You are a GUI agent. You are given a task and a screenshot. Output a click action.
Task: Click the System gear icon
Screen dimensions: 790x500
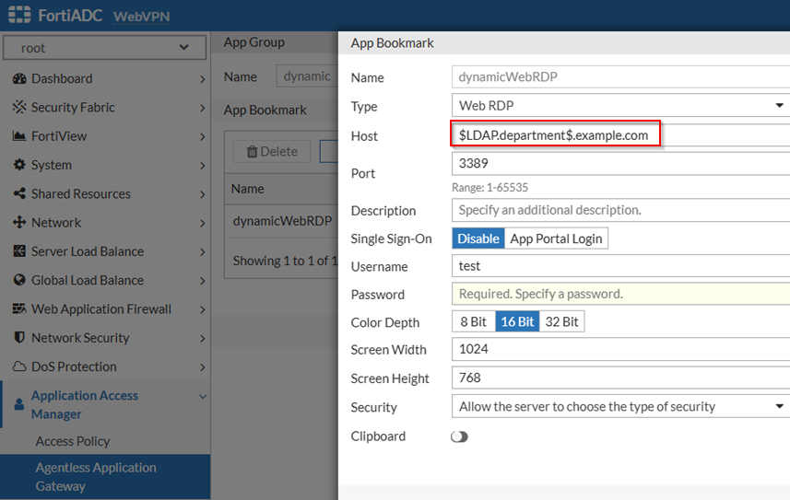click(x=18, y=165)
